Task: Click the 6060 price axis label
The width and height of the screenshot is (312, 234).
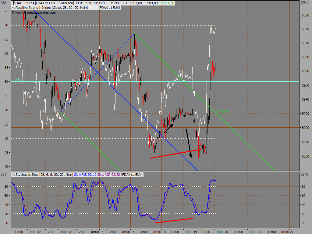Action: 305,15
